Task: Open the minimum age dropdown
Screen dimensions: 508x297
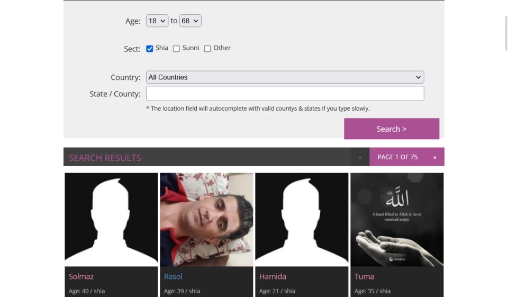Action: [x=157, y=21]
